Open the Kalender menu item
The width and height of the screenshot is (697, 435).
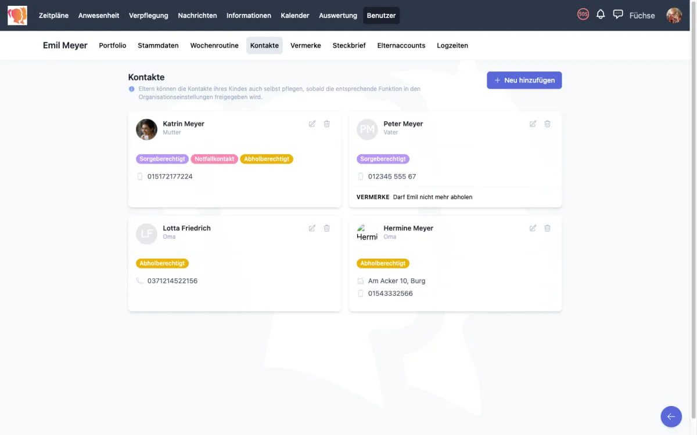point(295,16)
